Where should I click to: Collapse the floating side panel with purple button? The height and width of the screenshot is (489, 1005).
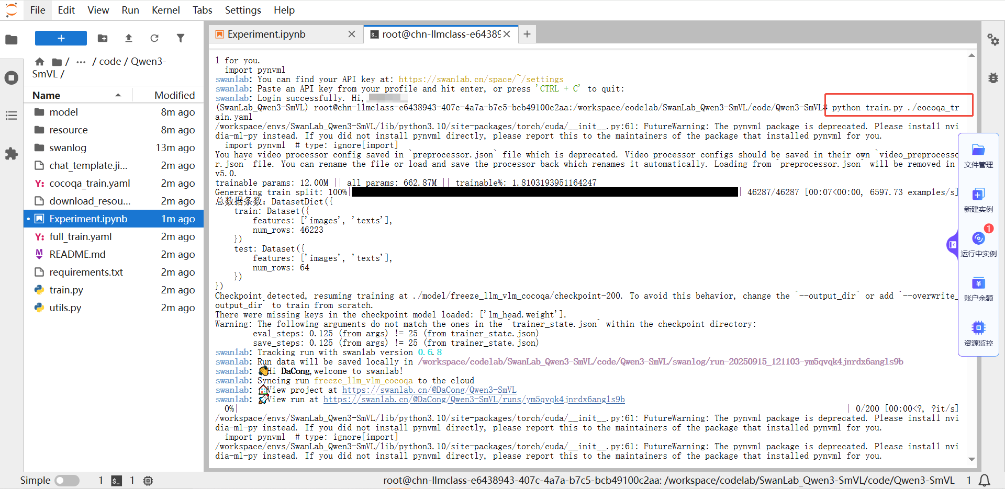click(x=953, y=244)
